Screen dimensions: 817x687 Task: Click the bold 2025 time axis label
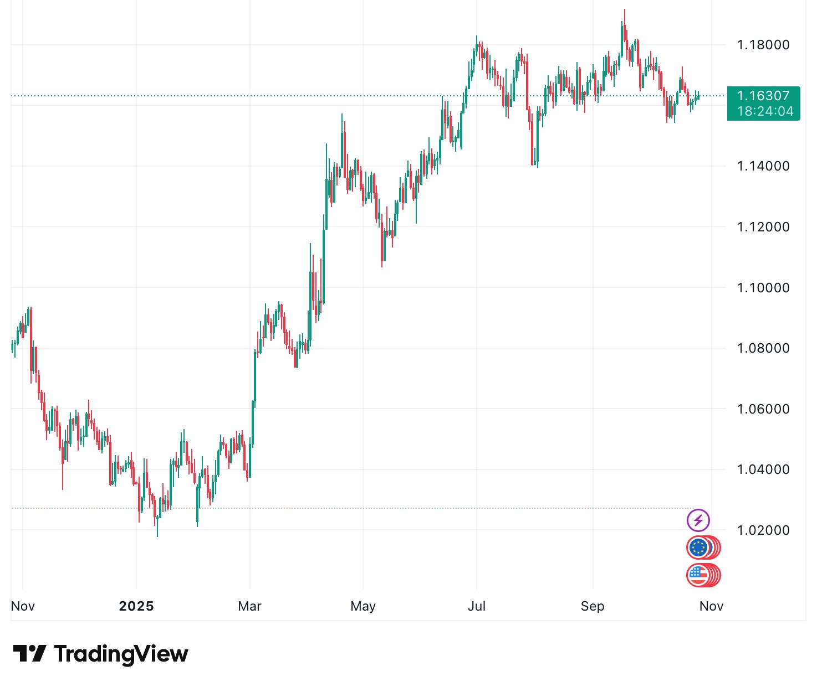136,606
